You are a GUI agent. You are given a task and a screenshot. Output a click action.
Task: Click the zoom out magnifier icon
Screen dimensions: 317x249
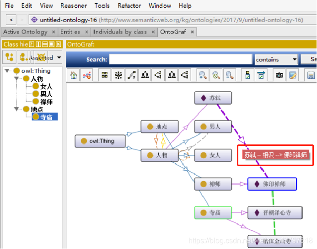point(230,75)
